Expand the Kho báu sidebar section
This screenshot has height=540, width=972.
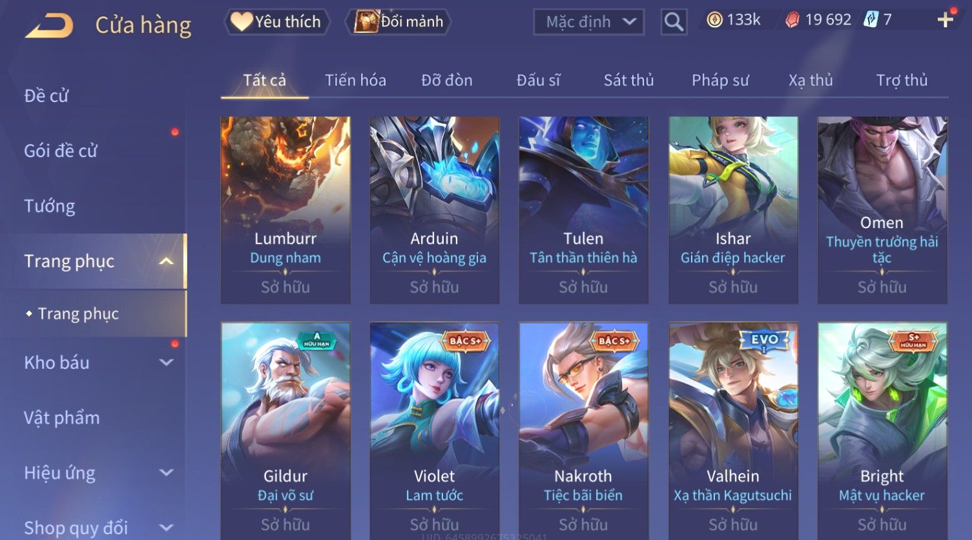point(166,362)
